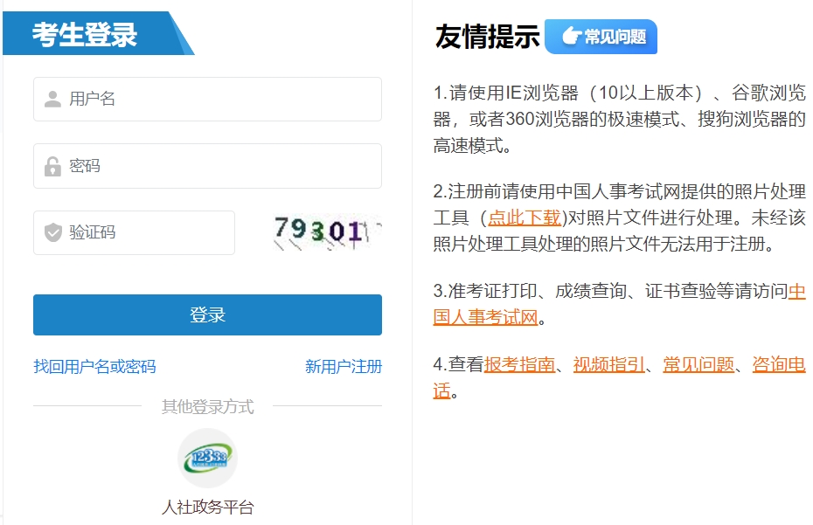Viewport: 813px width, 525px height.
Task: Click the user silhouette icon in username field
Action: 52,99
